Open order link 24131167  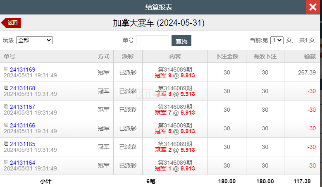pos(23,107)
